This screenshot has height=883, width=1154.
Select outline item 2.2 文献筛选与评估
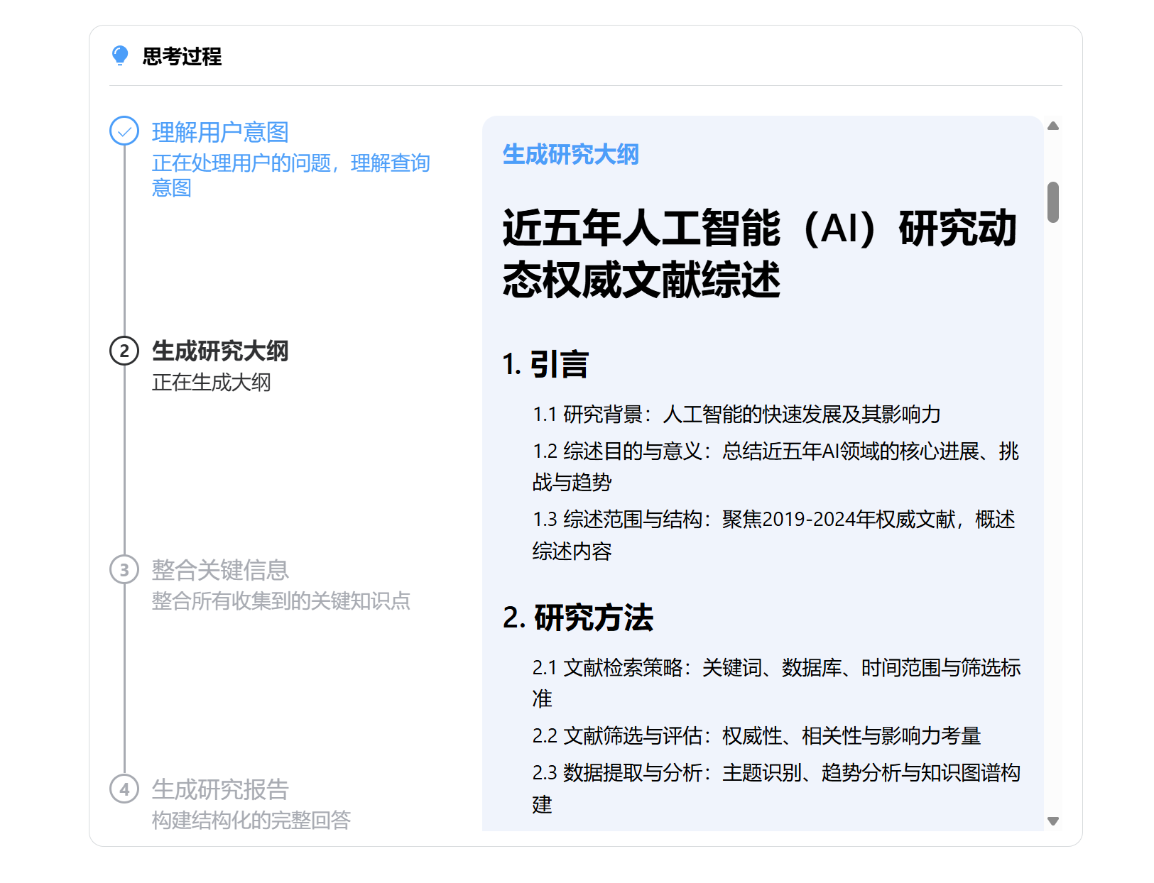tap(756, 735)
